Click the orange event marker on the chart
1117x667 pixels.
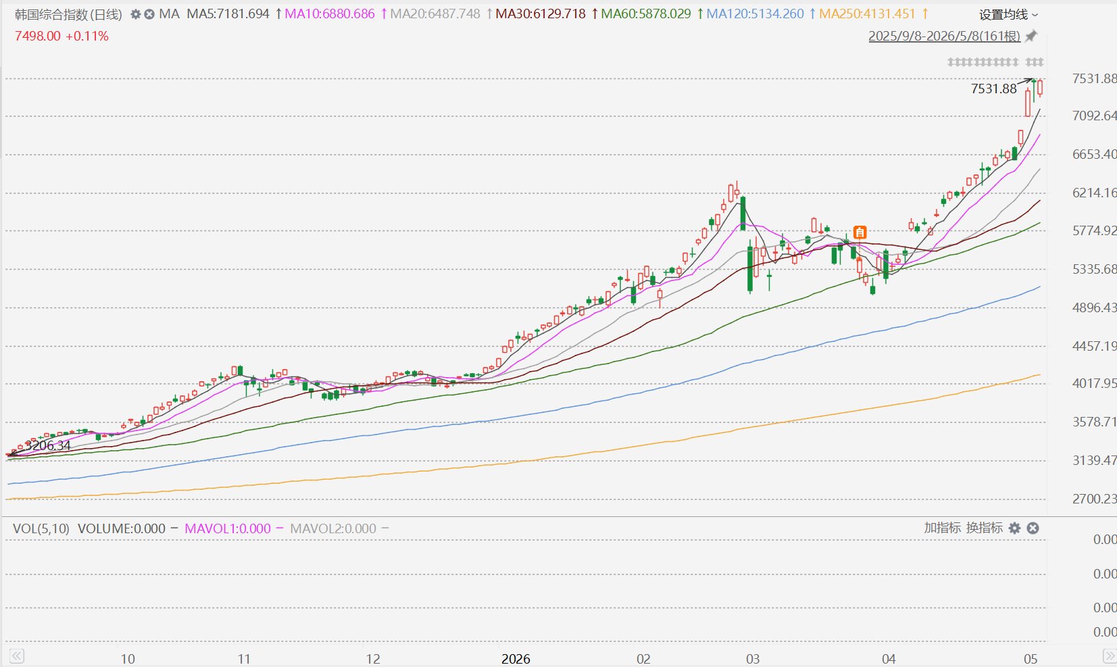(x=860, y=232)
